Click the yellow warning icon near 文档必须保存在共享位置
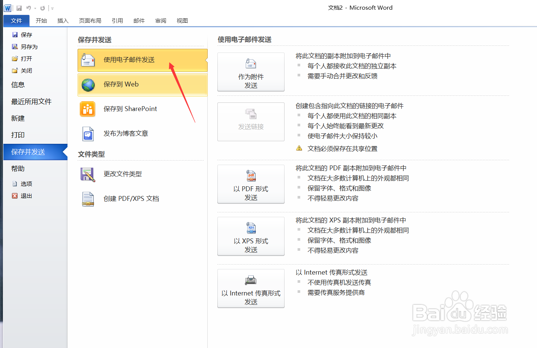537x348 pixels. pyautogui.click(x=299, y=148)
